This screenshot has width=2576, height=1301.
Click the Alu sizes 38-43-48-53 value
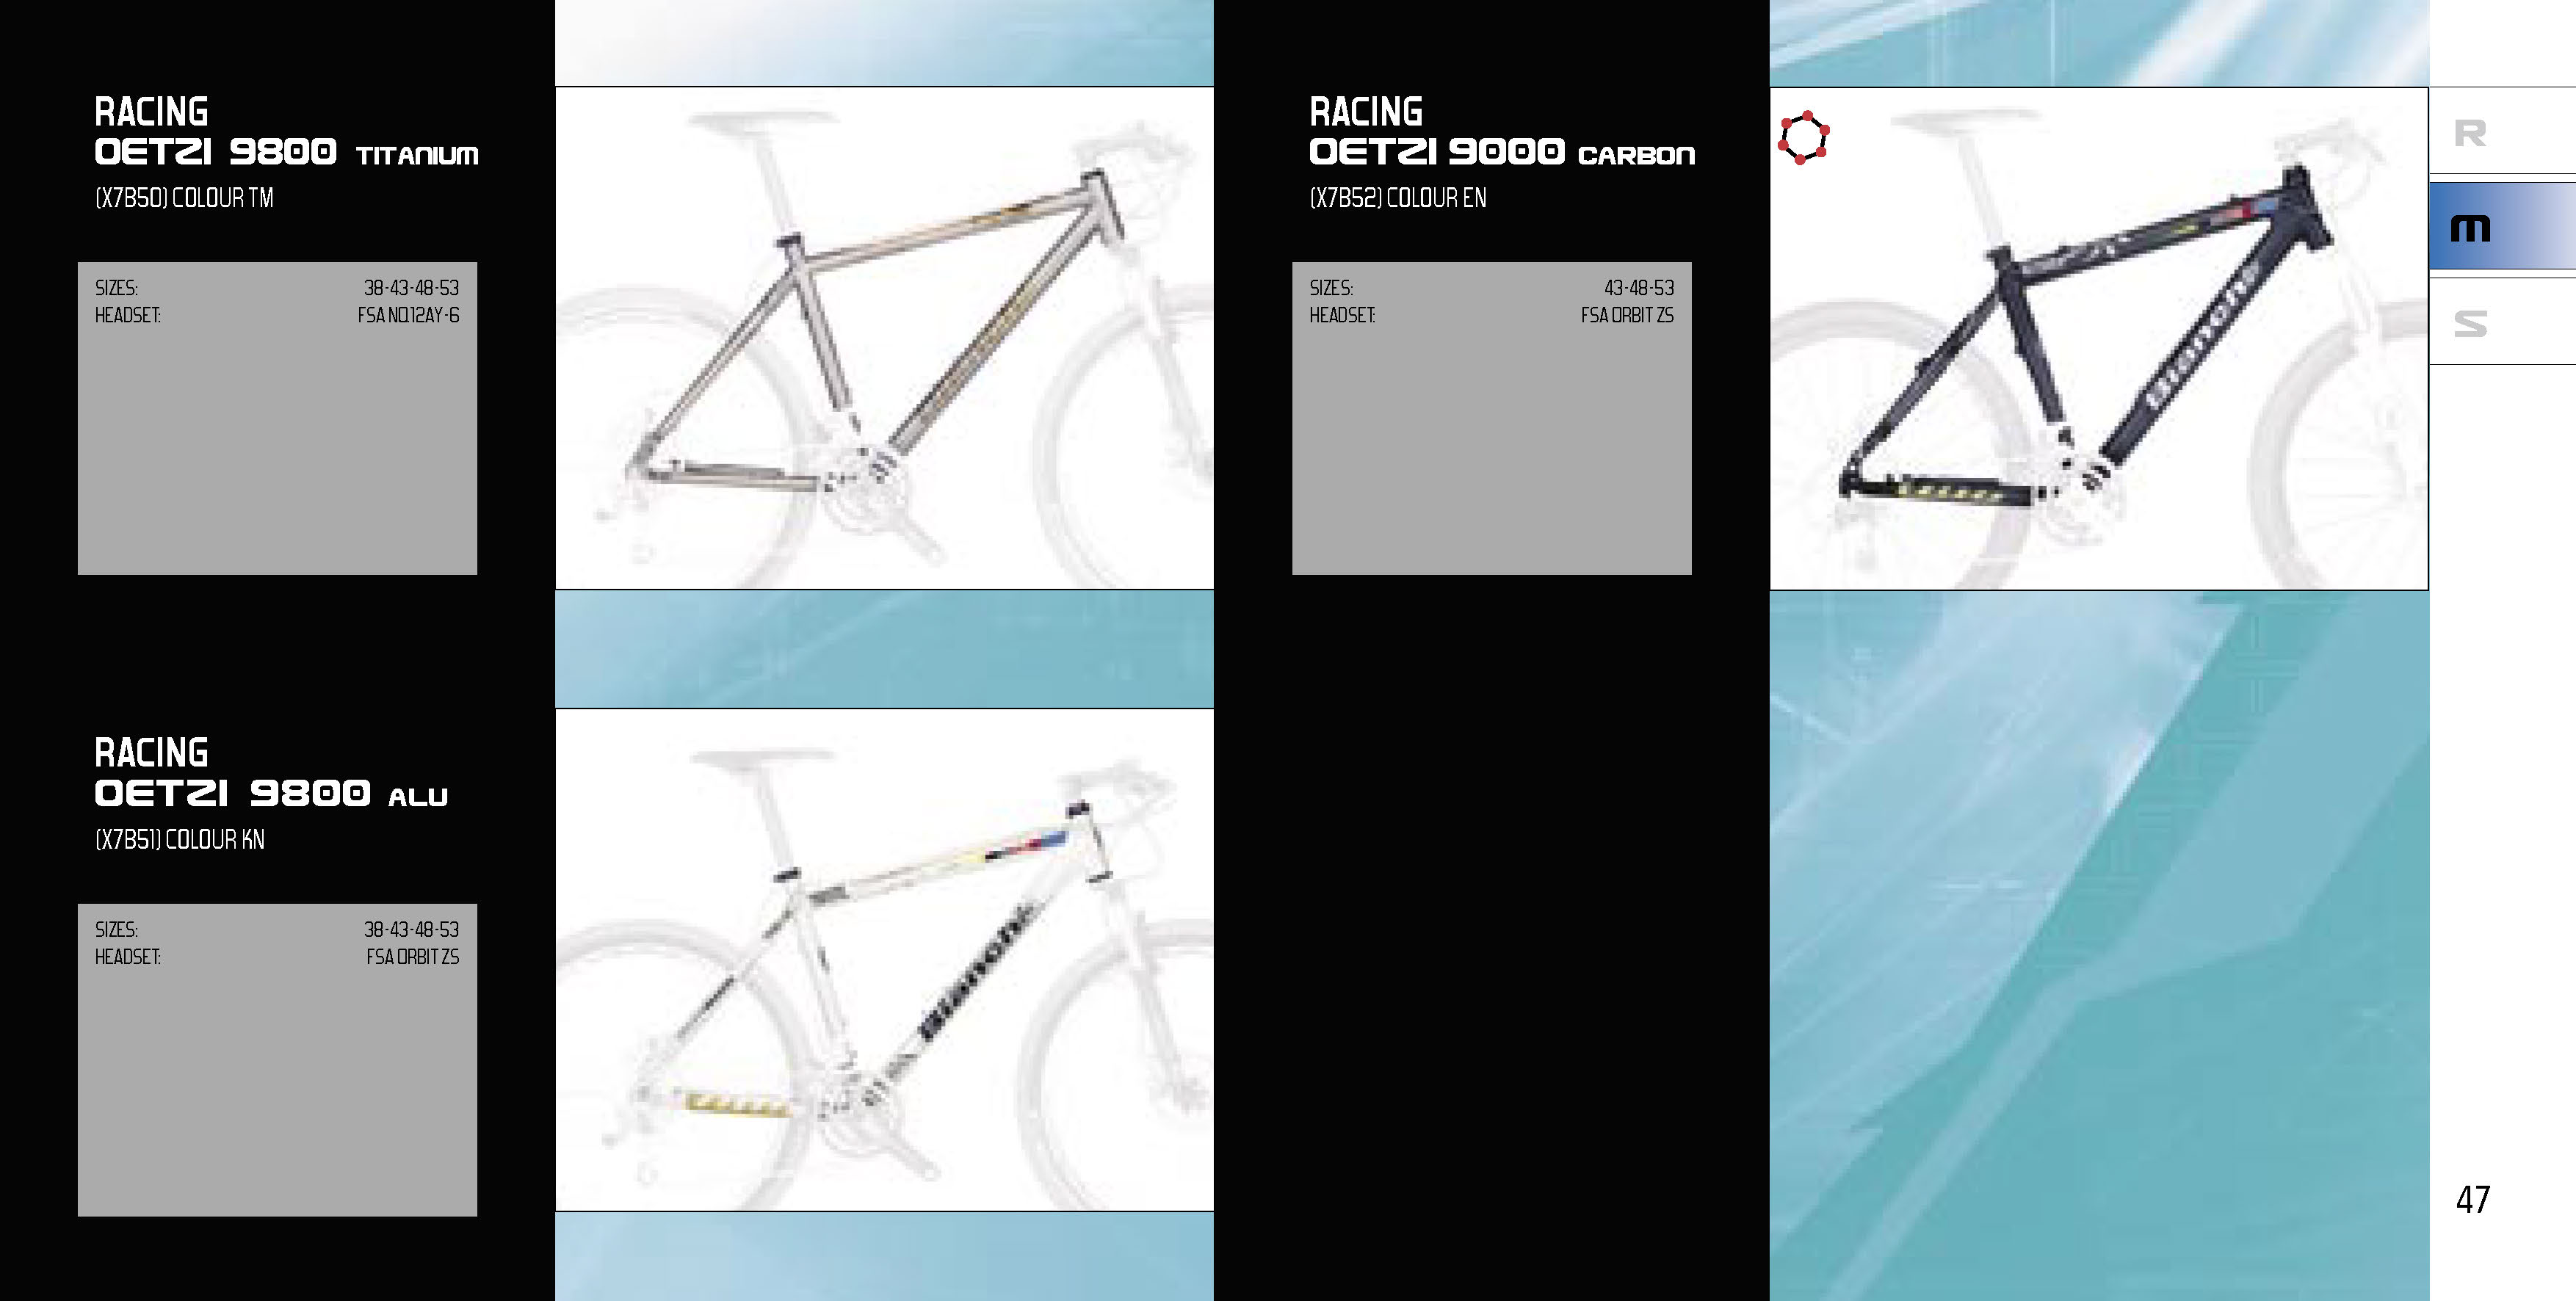[x=411, y=930]
